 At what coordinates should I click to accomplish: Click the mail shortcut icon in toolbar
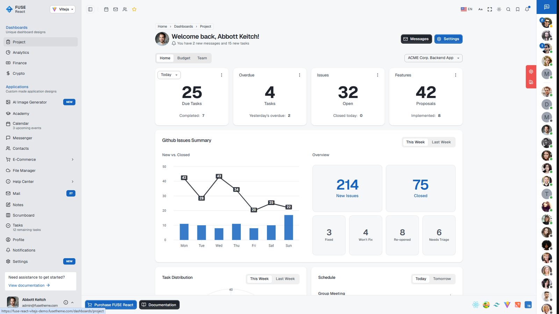click(116, 9)
